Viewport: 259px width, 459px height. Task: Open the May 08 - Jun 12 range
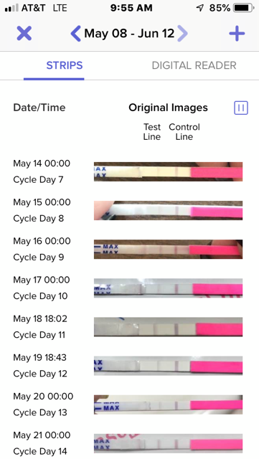pos(129,34)
